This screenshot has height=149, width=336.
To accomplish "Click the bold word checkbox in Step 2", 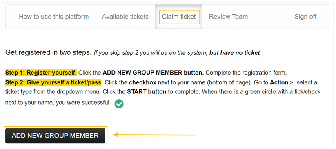I will (x=142, y=82).
